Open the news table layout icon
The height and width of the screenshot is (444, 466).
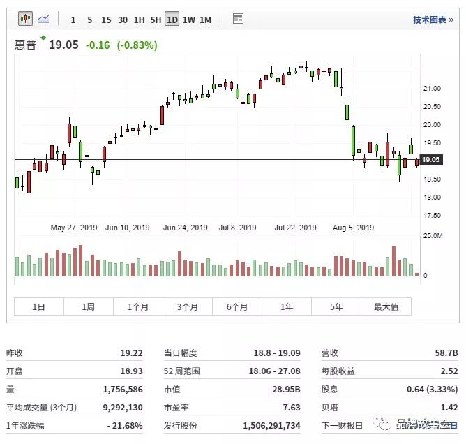coord(238,19)
